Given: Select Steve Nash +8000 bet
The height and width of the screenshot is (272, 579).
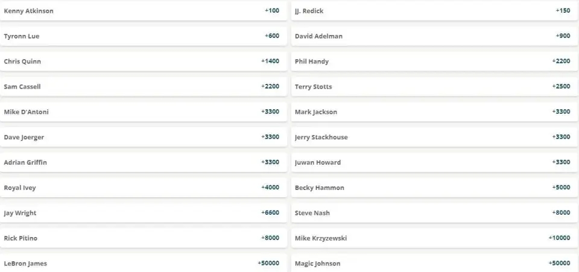Looking at the screenshot, I should pyautogui.click(x=434, y=213).
